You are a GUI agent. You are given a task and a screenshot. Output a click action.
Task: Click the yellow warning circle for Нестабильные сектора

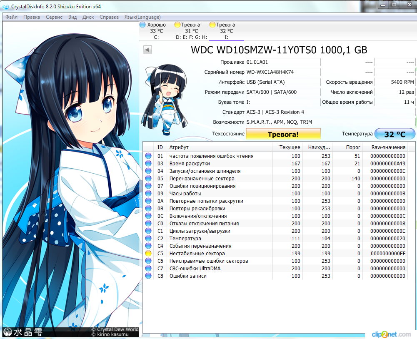148,253
